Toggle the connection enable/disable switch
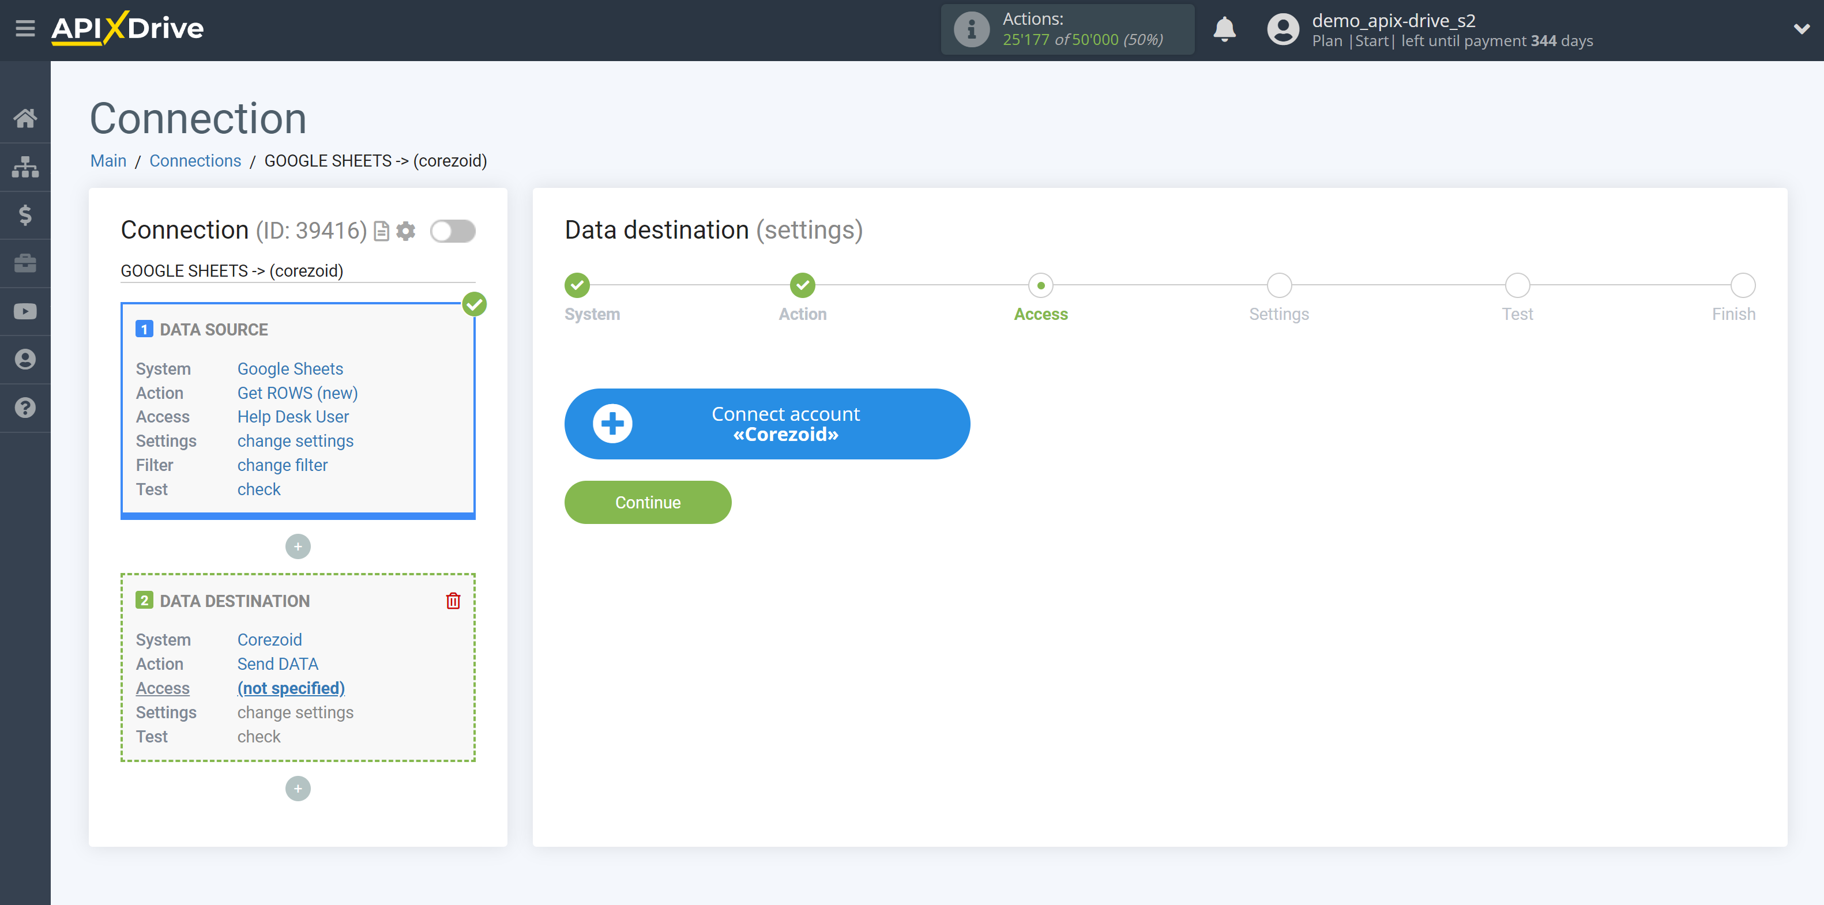This screenshot has height=905, width=1824. (x=453, y=231)
